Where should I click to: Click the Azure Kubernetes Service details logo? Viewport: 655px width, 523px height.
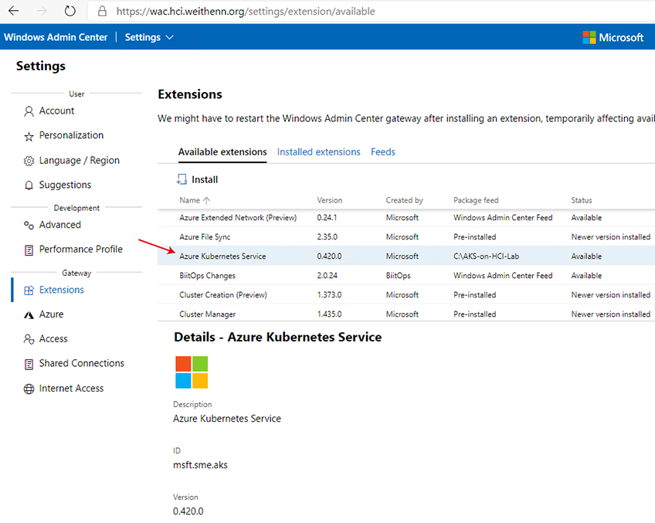click(x=192, y=372)
